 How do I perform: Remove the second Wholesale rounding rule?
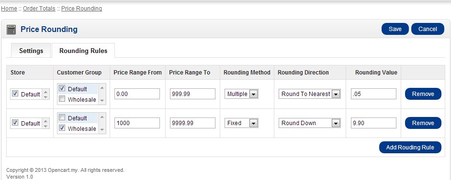[423, 123]
